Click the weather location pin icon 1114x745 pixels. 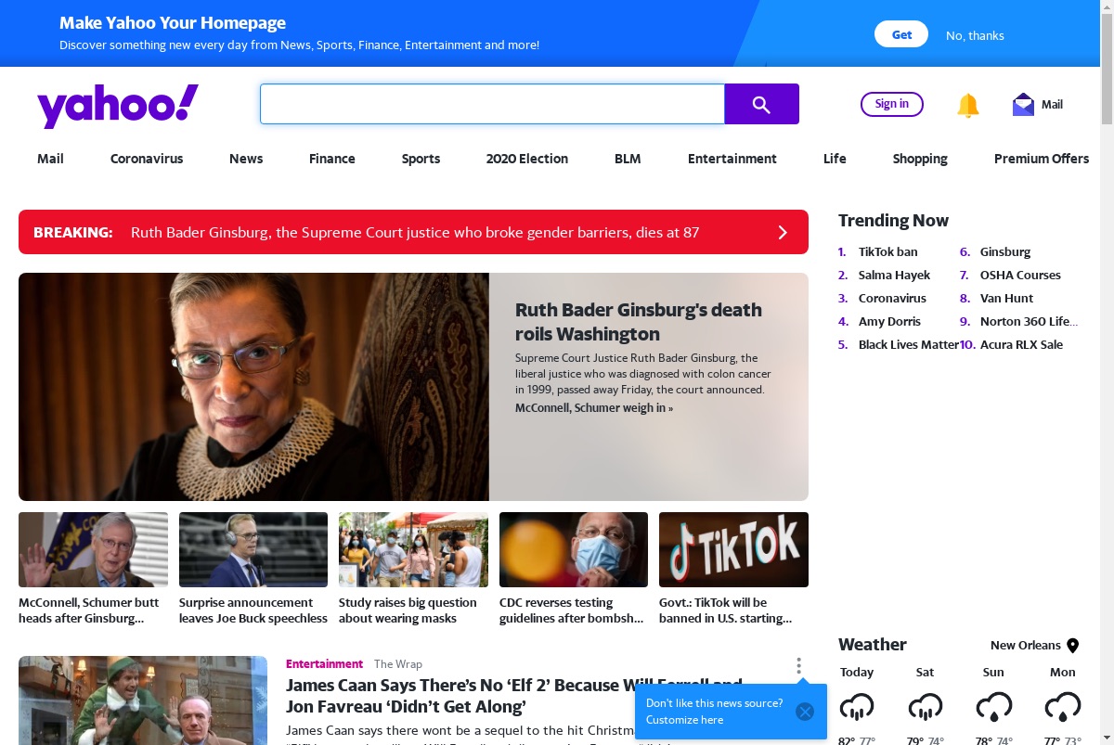[1072, 646]
